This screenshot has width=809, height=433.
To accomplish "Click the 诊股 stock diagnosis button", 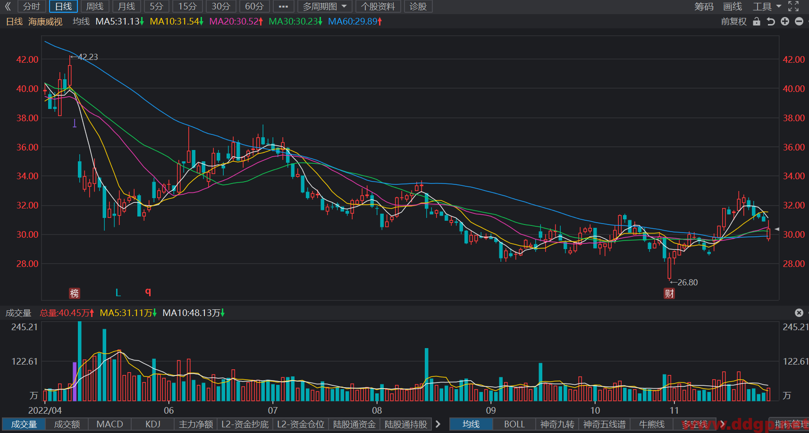I will click(418, 6).
